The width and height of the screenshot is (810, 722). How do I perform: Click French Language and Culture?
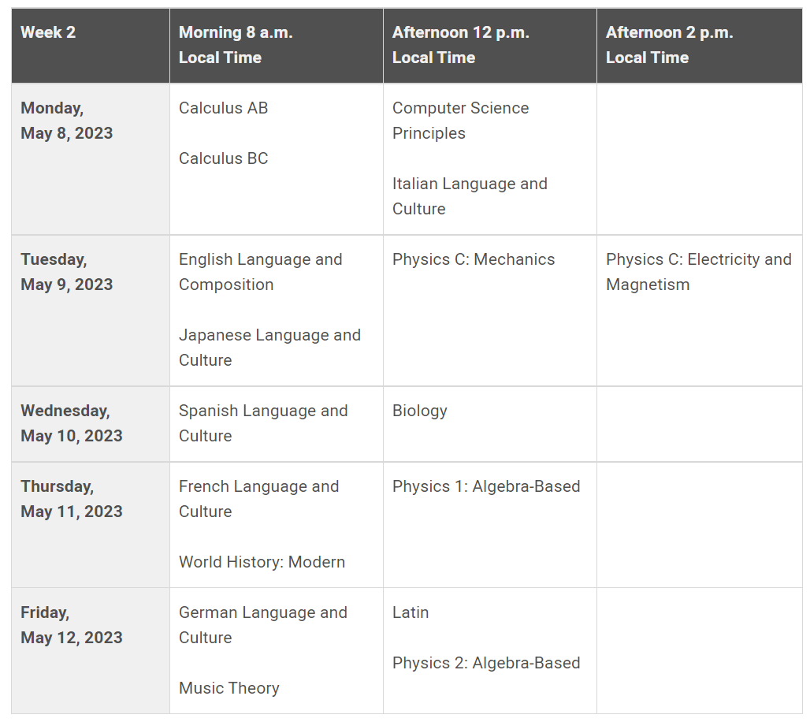258,499
